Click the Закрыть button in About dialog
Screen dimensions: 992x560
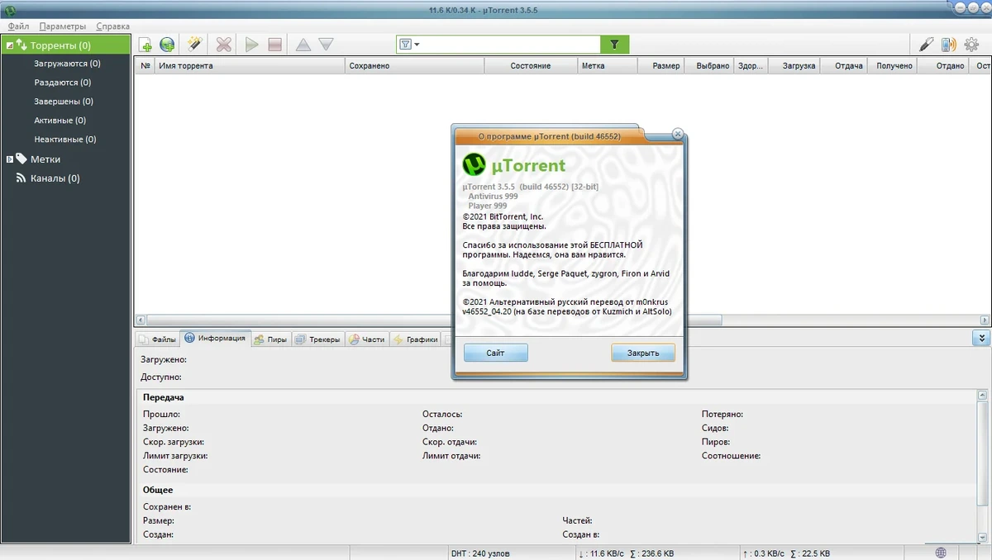(643, 353)
